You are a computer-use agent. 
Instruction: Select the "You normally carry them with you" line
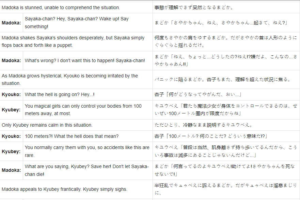point(87,151)
